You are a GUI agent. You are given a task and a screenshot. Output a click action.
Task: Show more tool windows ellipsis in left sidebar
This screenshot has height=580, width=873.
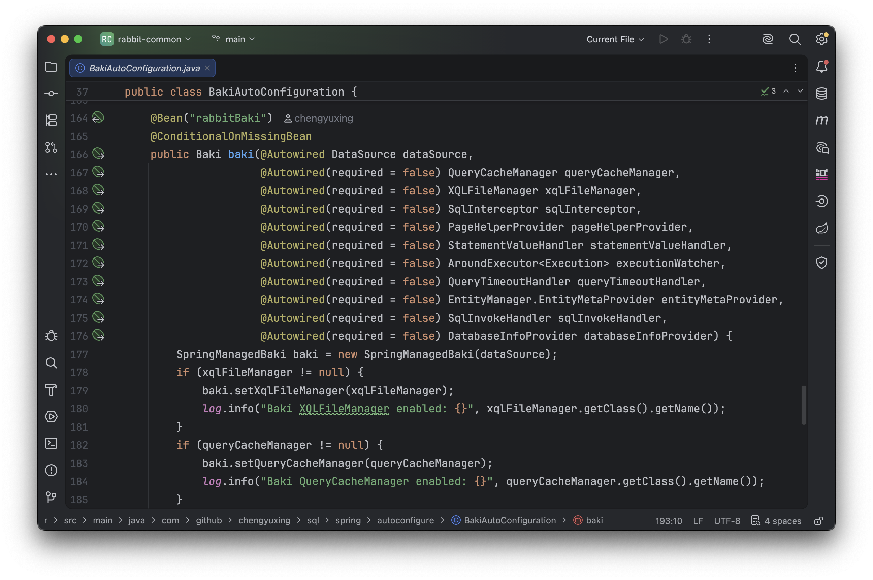click(51, 174)
